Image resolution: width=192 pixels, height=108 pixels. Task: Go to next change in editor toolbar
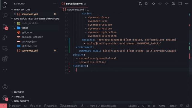(x=167, y=4)
